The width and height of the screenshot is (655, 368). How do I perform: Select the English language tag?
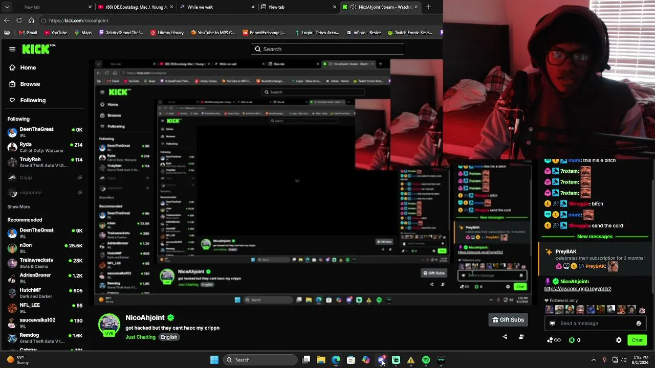point(169,337)
